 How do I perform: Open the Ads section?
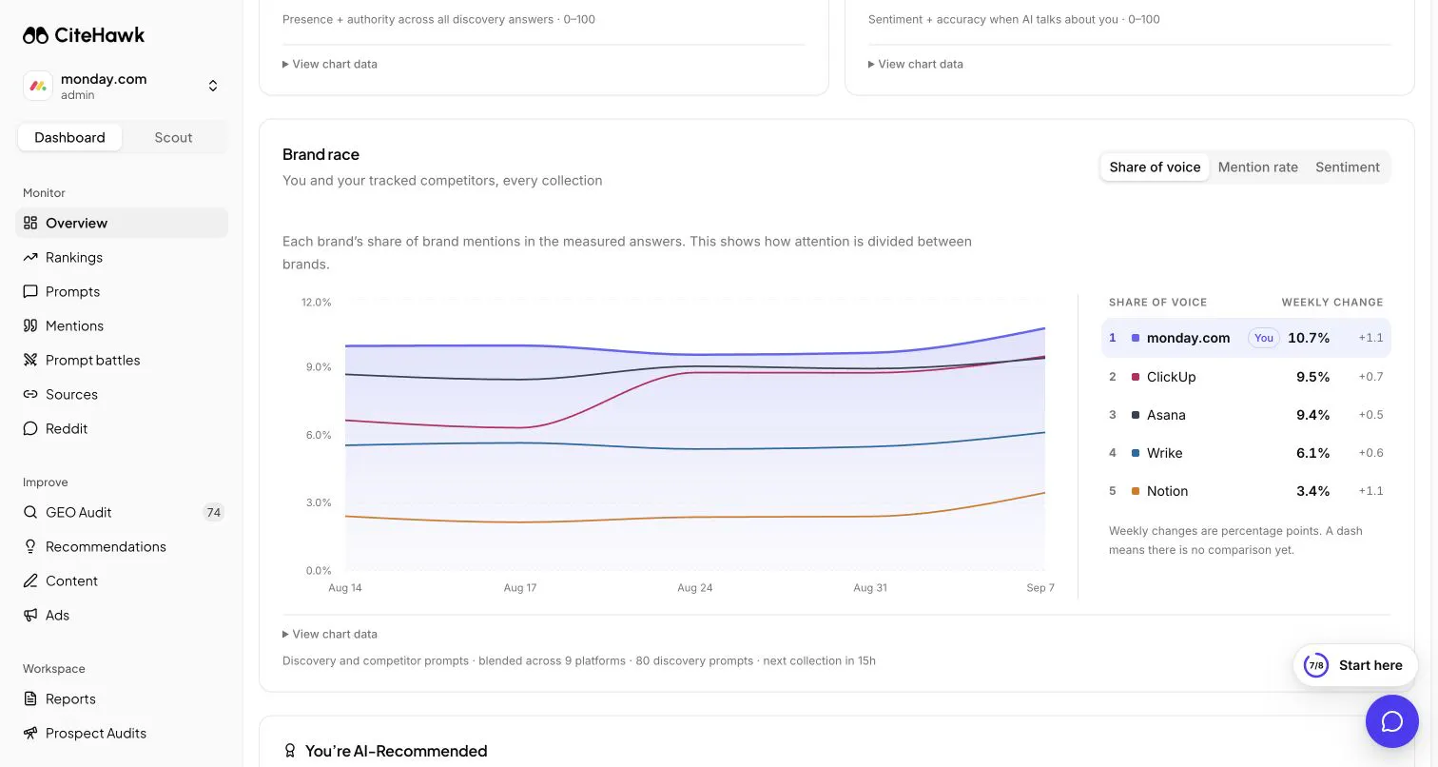tap(122, 615)
